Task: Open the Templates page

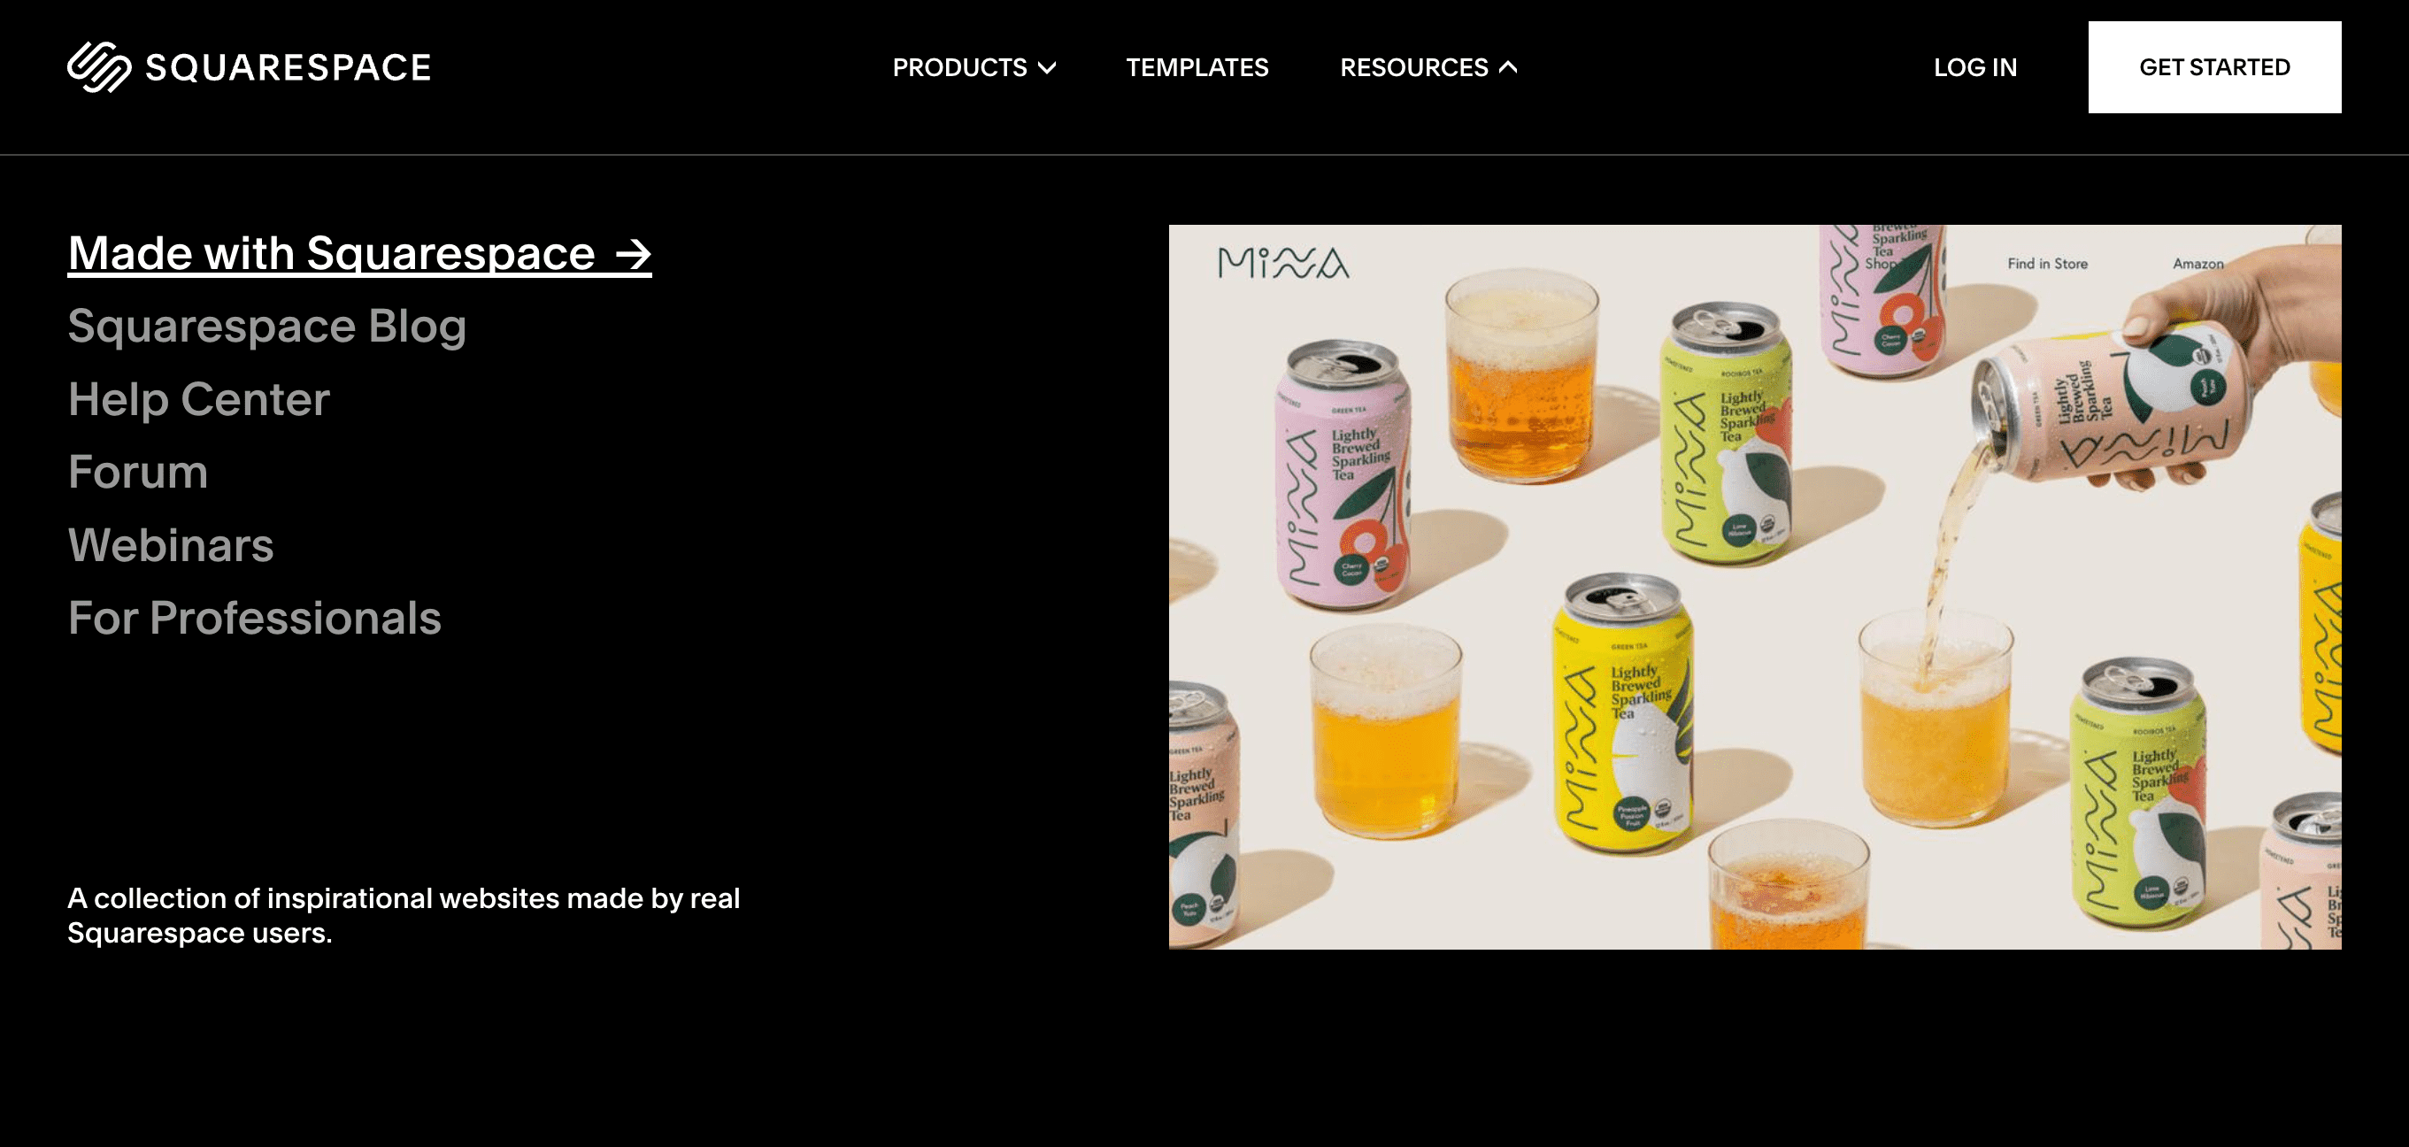Action: (x=1197, y=67)
